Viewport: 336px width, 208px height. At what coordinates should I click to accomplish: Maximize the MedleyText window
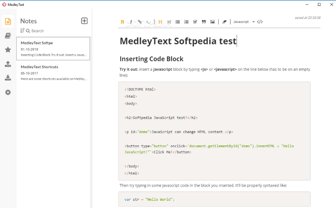tap(319, 5)
